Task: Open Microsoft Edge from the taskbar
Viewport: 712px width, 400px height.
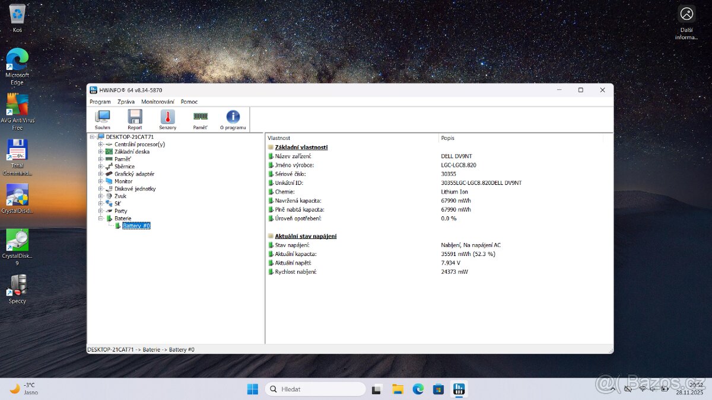Action: tap(418, 389)
